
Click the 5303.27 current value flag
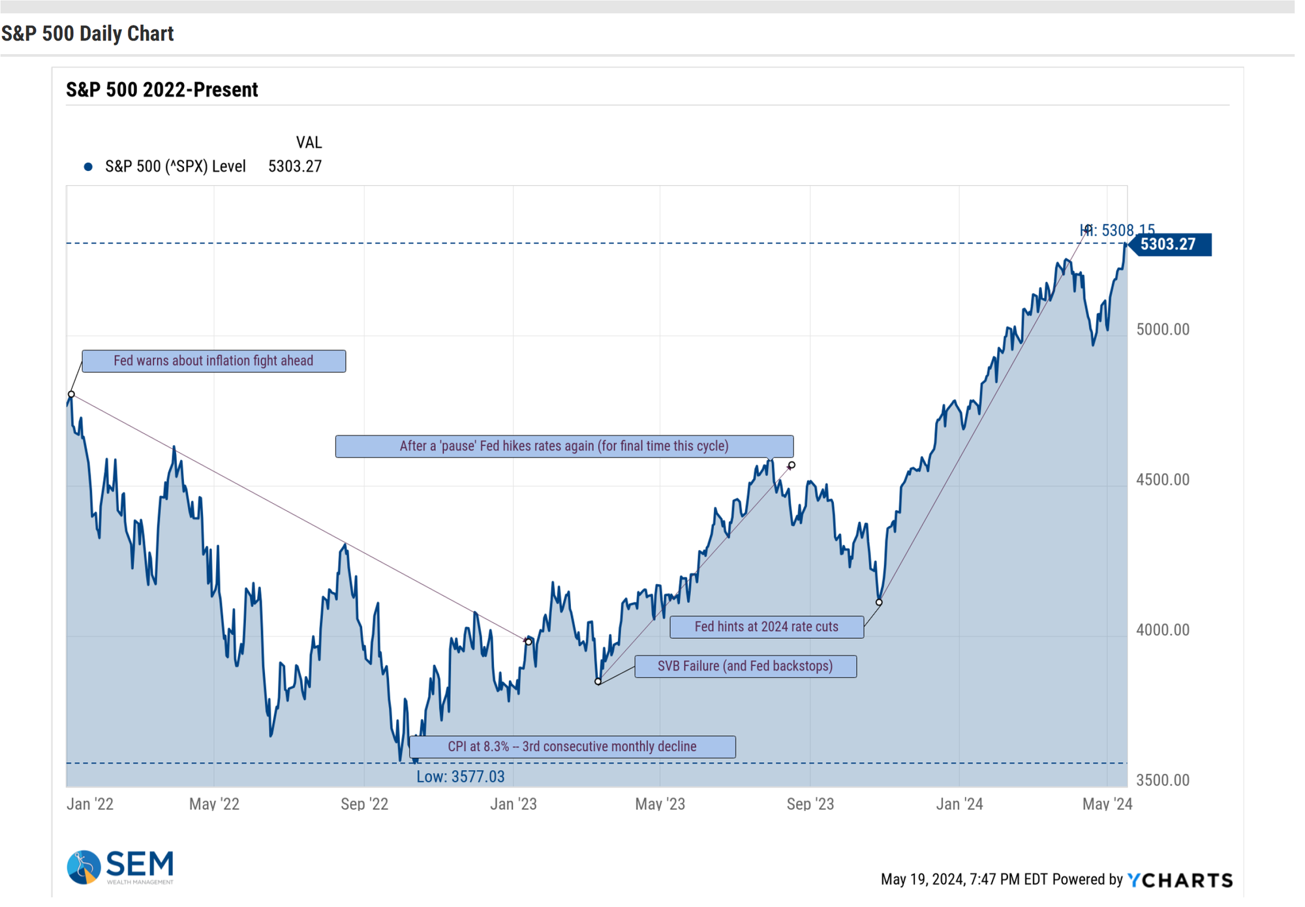(x=1170, y=245)
